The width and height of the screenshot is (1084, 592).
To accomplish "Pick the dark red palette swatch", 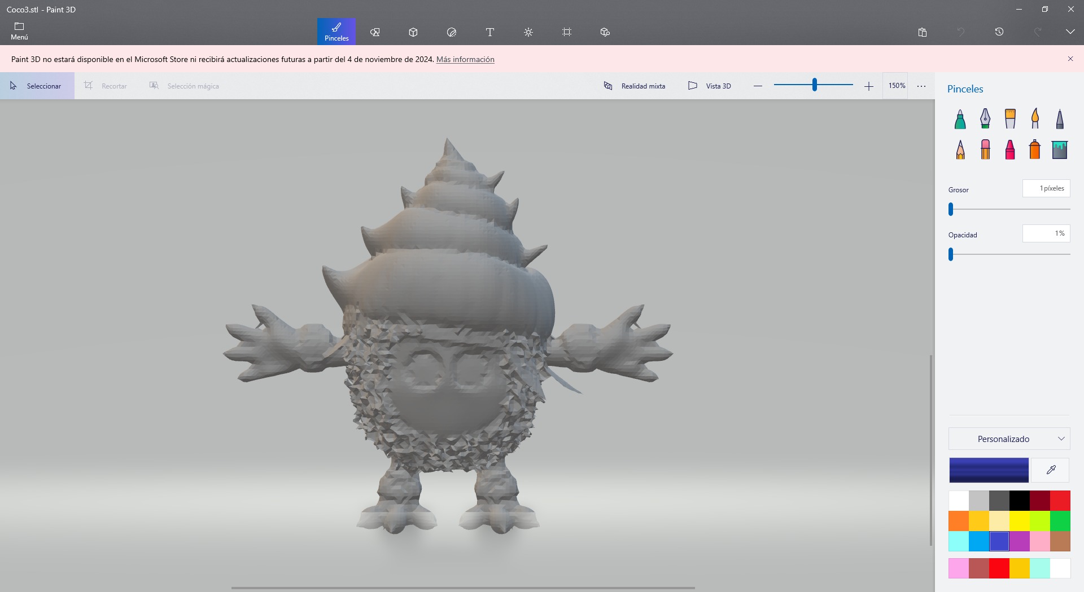I will pos(1040,501).
